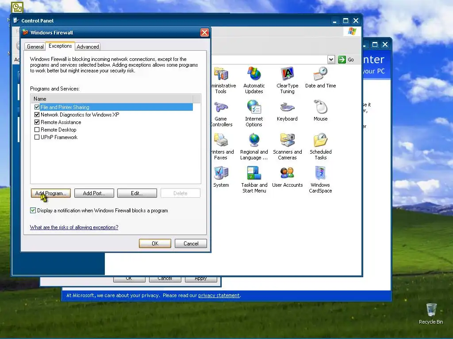The image size is (453, 339).
Task: Open System icon in Control Panel
Action: [221, 173]
